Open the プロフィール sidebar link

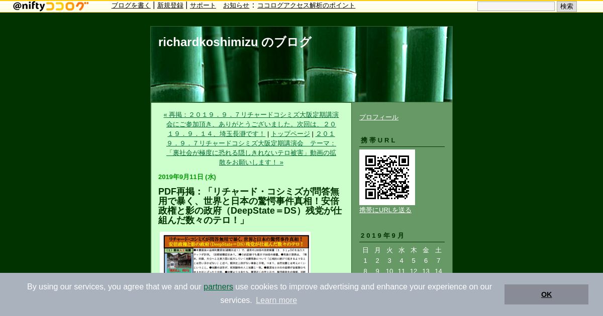pyautogui.click(x=379, y=117)
